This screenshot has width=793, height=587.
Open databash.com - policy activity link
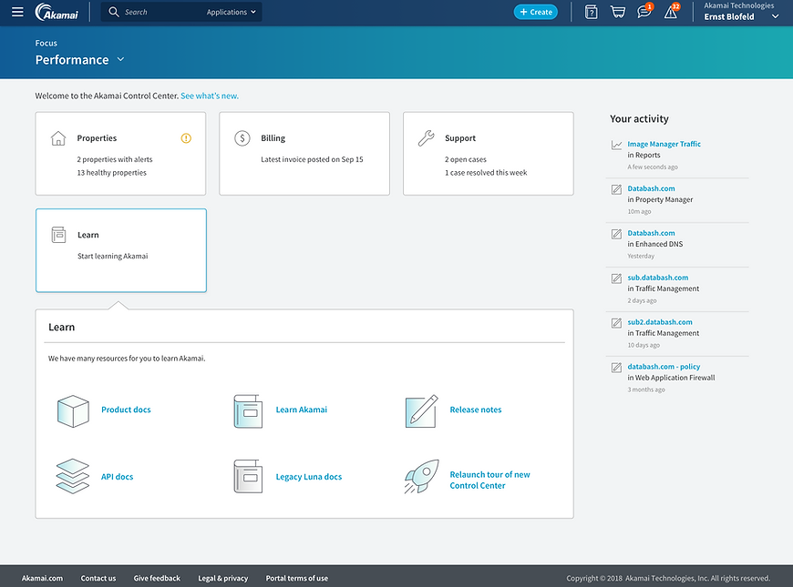(664, 366)
